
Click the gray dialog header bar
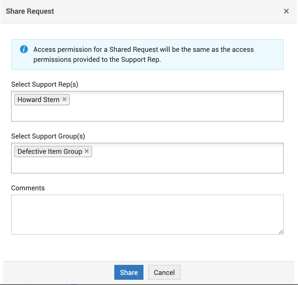pos(159,11)
